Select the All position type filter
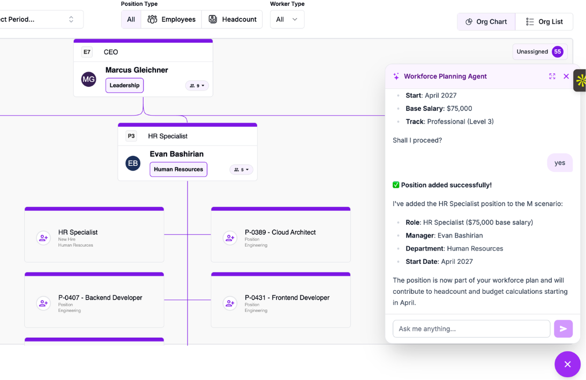The width and height of the screenshot is (586, 380). (x=131, y=19)
